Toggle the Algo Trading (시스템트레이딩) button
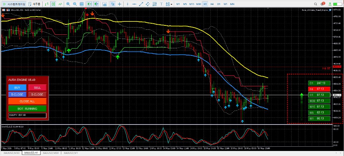The height and width of the screenshot is (156, 344). click(x=14, y=4)
